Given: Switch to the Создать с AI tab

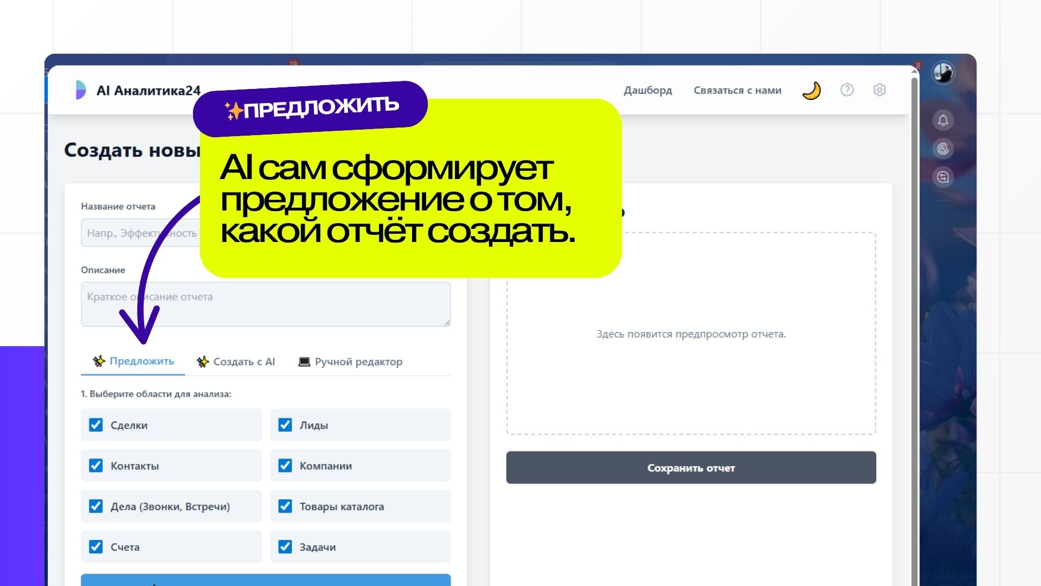Looking at the screenshot, I should click(236, 362).
